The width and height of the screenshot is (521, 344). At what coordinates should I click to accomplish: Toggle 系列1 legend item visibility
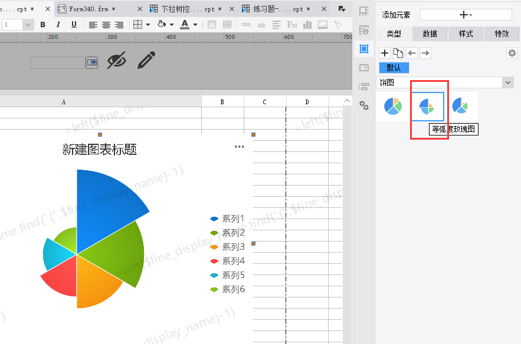click(227, 219)
